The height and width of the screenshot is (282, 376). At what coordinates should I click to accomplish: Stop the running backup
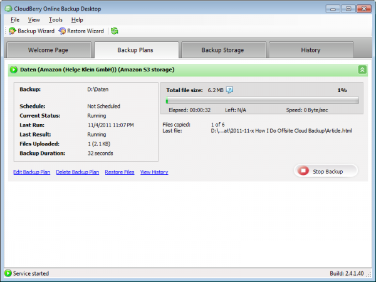click(326, 171)
